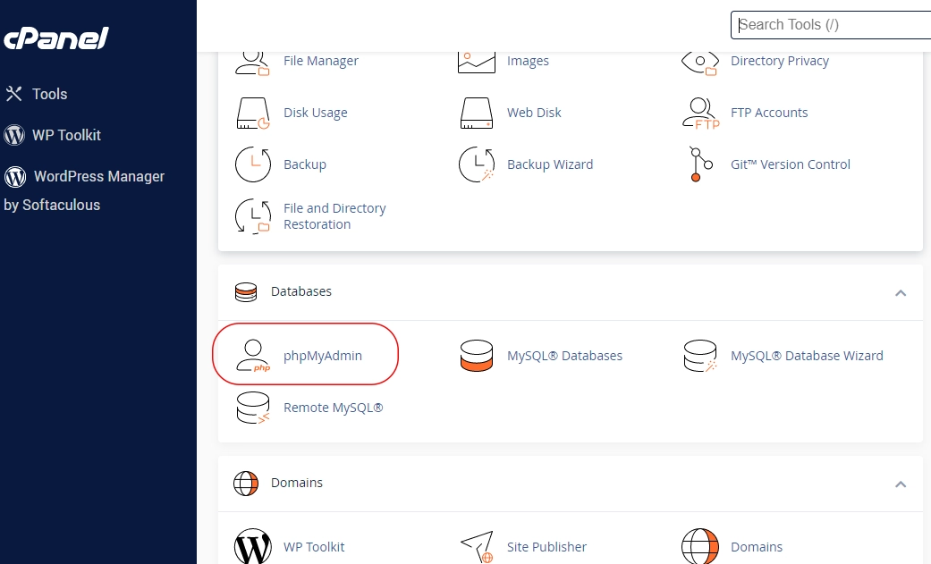Click the Remote MySQL icon
Screen dimensions: 931x564
(x=253, y=408)
